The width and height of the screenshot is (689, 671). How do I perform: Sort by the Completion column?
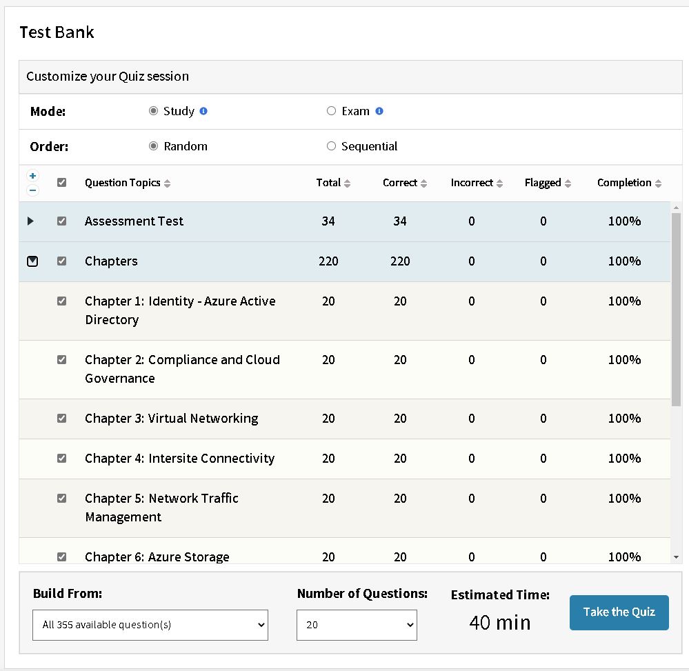658,183
